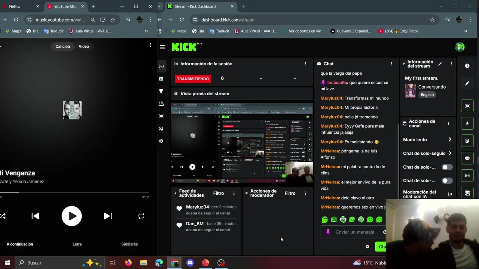Open the trophy achievements icon in sidebar

coord(161,91)
